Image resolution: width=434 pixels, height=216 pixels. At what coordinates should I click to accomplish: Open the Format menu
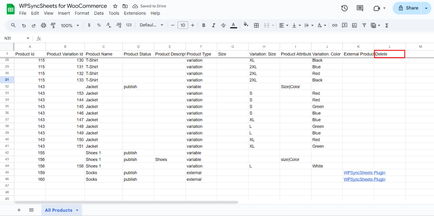click(82, 13)
